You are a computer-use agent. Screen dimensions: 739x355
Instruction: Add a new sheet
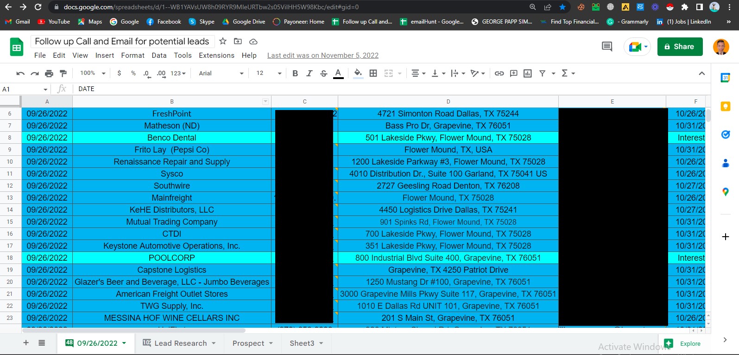[x=26, y=343]
